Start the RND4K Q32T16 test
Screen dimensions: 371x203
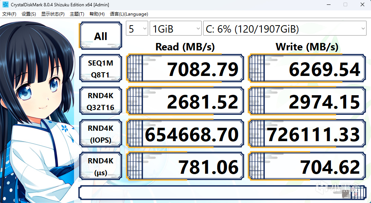click(101, 101)
